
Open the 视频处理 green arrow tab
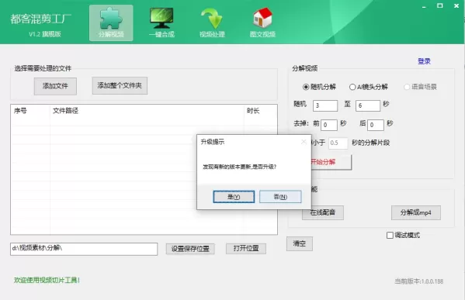[x=212, y=22]
